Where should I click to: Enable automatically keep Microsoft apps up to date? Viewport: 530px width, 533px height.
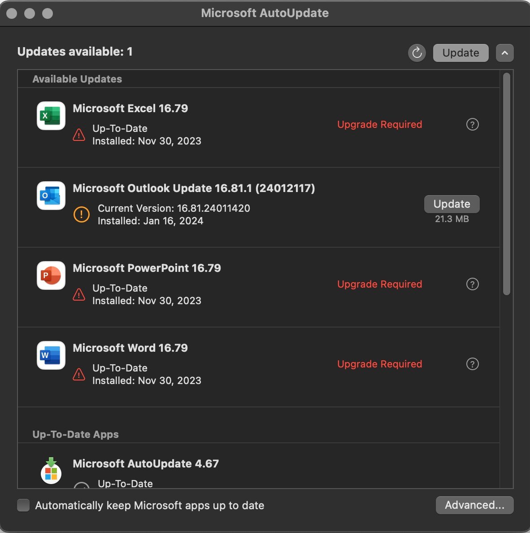[x=23, y=505]
